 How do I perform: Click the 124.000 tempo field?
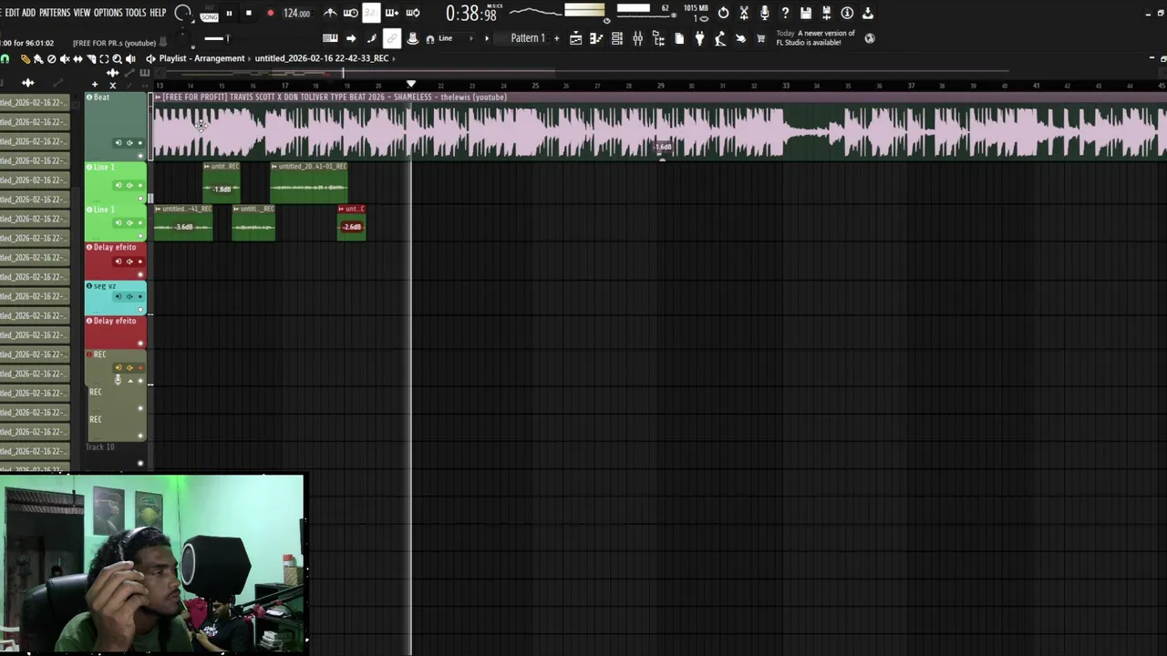[x=296, y=13]
